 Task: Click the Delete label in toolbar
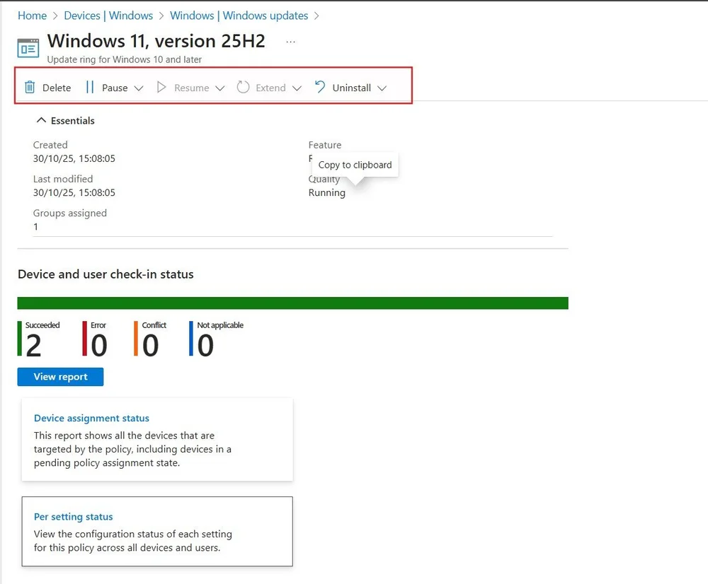coord(57,88)
